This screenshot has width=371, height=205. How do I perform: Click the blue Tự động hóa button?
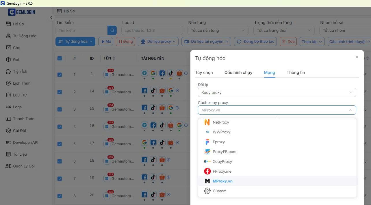[75, 42]
